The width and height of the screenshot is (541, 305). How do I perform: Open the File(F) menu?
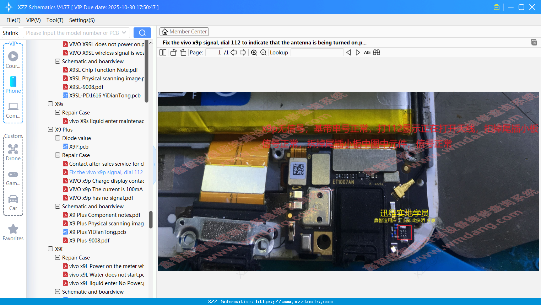coord(13,20)
